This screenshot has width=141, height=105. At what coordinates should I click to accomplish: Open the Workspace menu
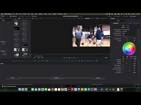coord(60,14)
